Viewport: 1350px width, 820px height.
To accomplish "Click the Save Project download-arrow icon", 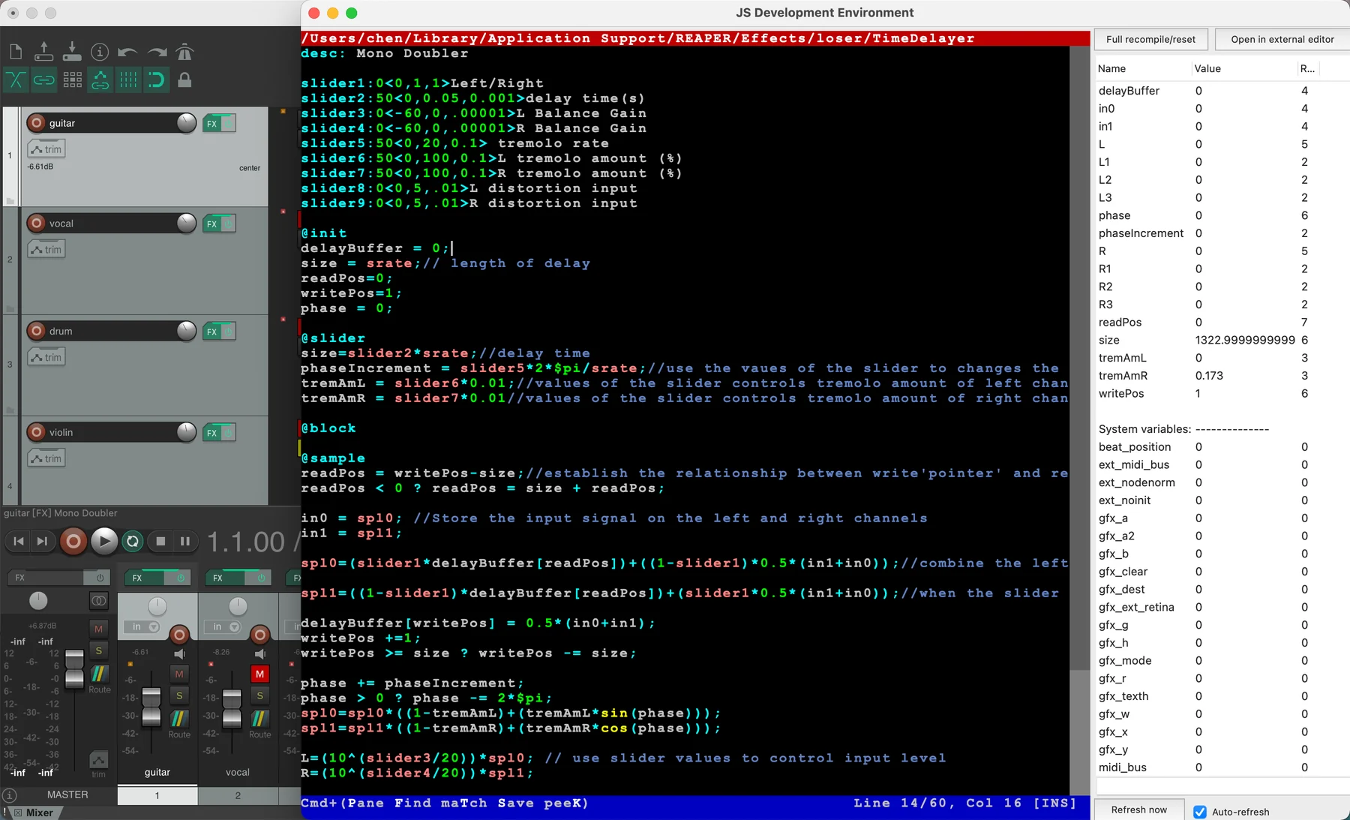I will 72,52.
